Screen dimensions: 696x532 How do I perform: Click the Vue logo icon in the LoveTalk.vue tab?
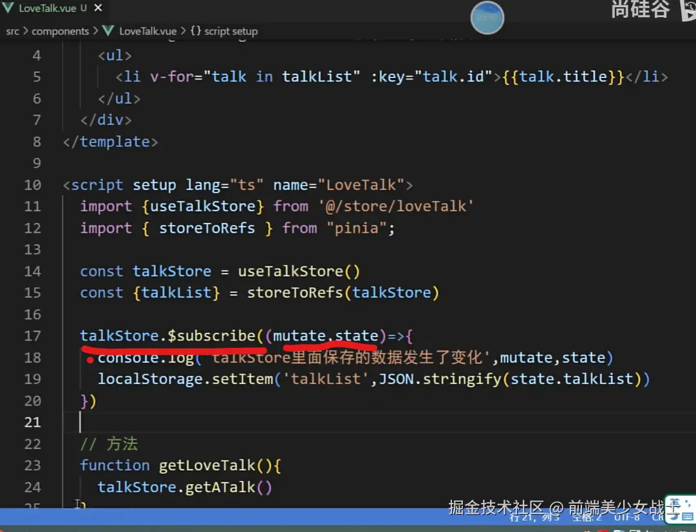(x=8, y=8)
